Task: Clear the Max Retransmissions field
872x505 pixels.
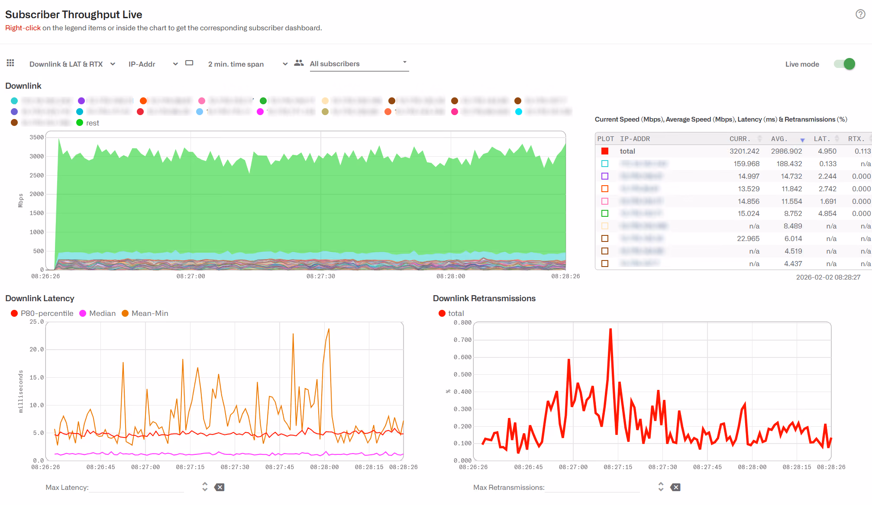Action: (x=675, y=487)
